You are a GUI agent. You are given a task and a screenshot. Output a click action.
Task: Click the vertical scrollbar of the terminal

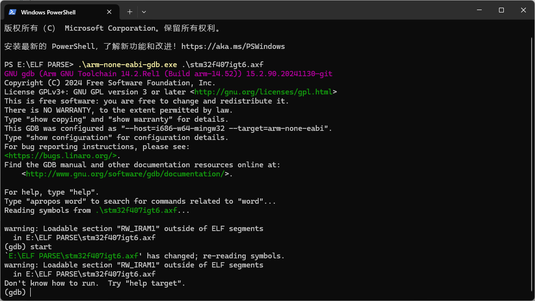click(x=532, y=163)
